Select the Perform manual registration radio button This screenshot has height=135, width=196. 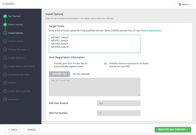(105, 63)
